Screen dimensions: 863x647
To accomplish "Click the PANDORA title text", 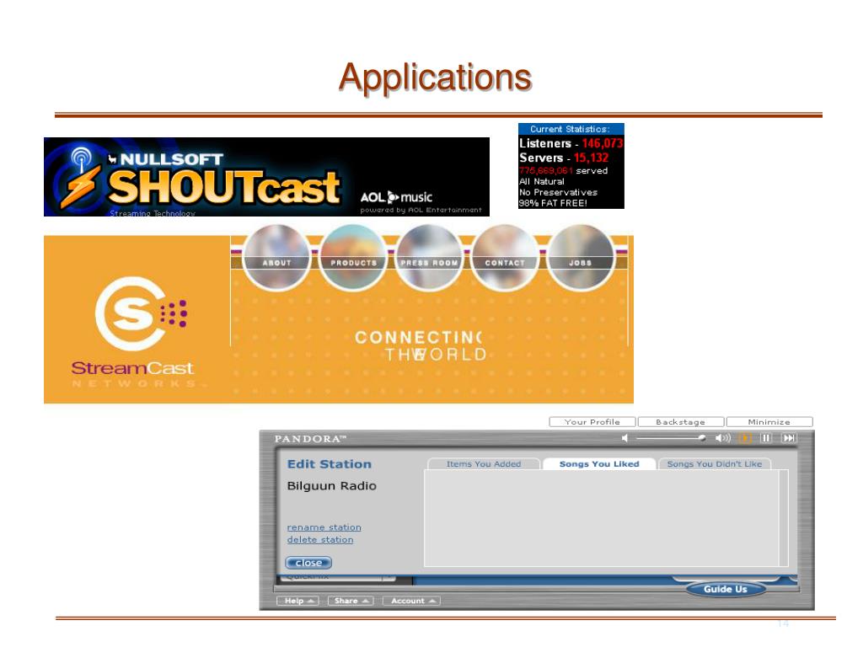I will pos(310,439).
